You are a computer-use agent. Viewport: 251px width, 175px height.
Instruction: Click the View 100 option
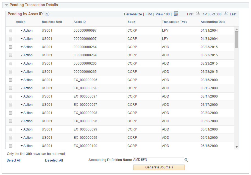coord(163,14)
